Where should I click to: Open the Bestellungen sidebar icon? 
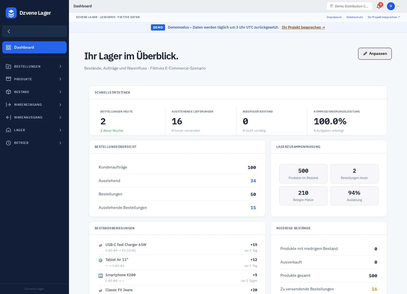pyautogui.click(x=8, y=66)
